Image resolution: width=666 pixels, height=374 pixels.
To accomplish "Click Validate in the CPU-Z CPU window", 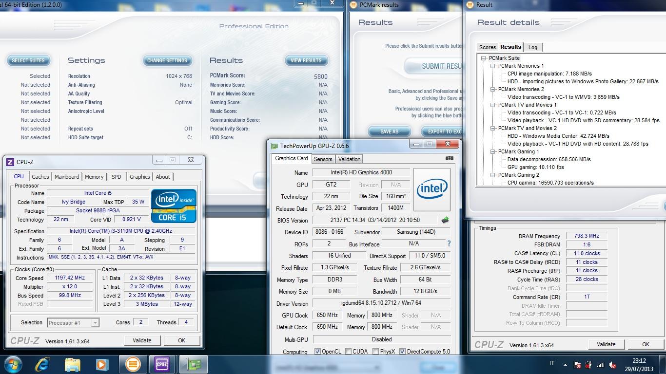I will tap(142, 340).
